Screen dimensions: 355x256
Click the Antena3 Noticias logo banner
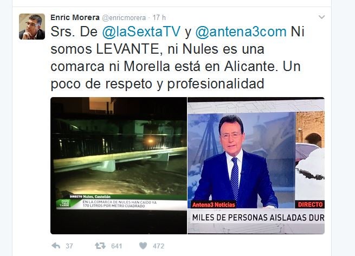point(214,204)
